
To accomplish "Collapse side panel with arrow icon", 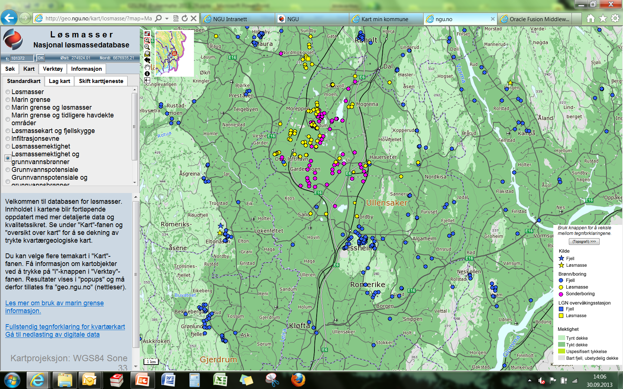I will 147,80.
